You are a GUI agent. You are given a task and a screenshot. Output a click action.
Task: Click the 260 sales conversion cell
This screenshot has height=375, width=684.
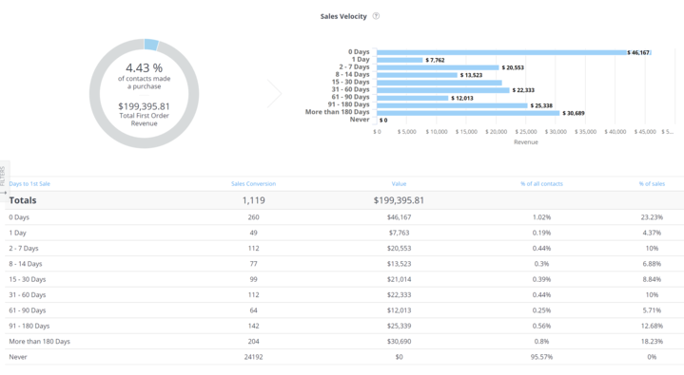coord(253,216)
